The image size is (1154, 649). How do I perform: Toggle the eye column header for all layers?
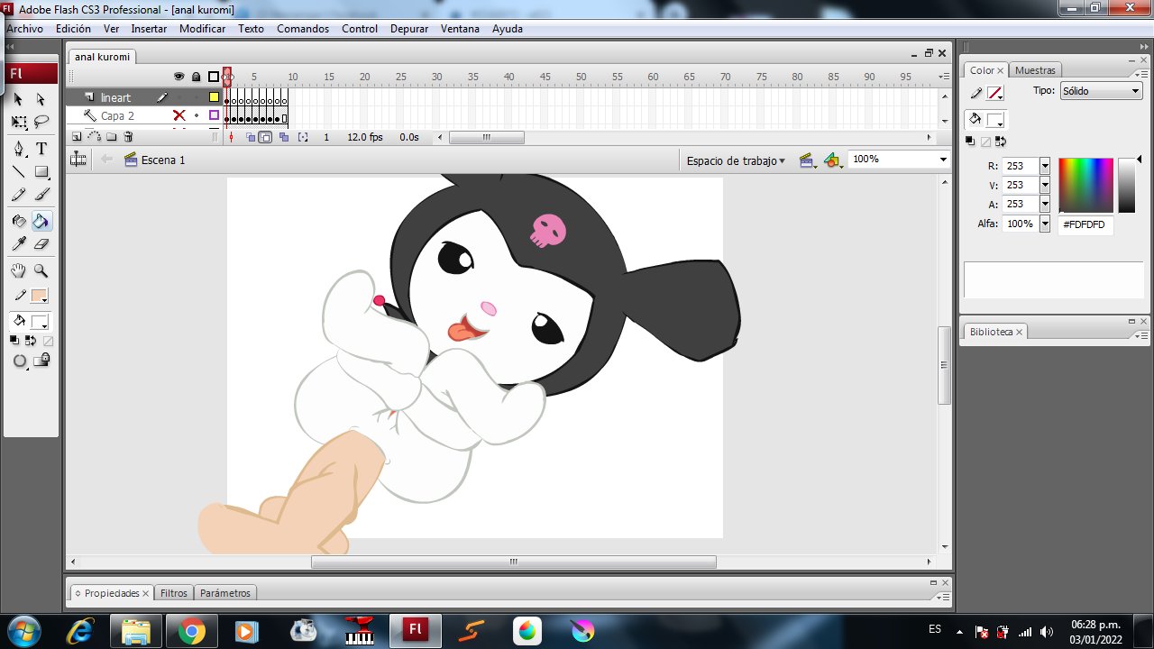pos(179,77)
